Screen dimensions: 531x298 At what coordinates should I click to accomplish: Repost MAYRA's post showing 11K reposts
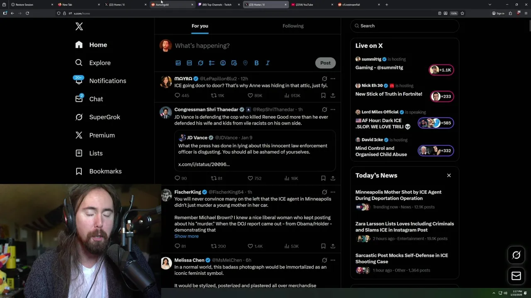[x=218, y=96]
